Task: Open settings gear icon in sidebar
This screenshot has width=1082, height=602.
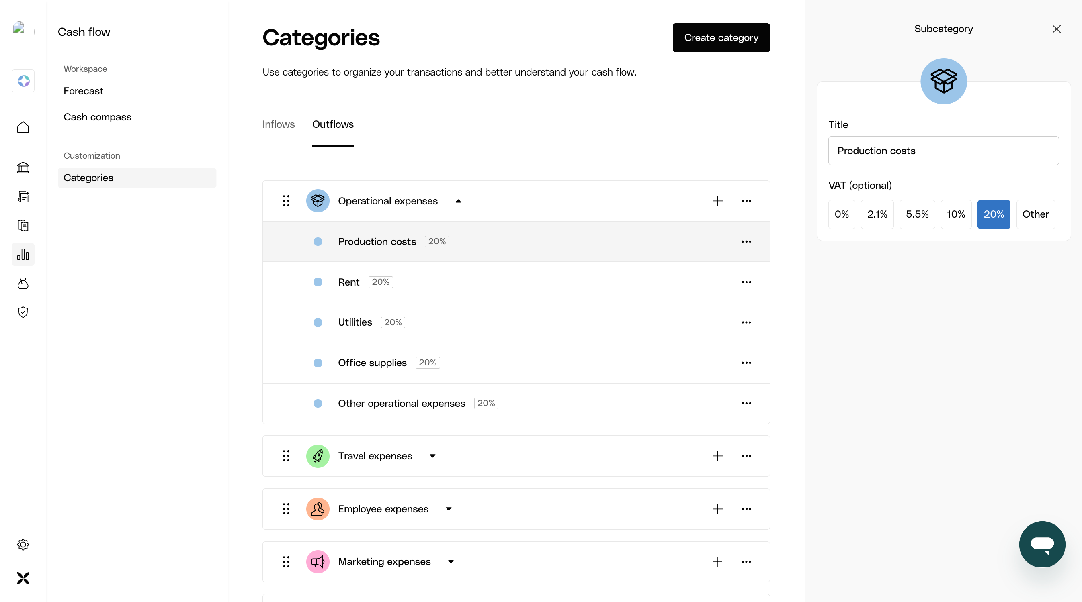Action: [23, 545]
